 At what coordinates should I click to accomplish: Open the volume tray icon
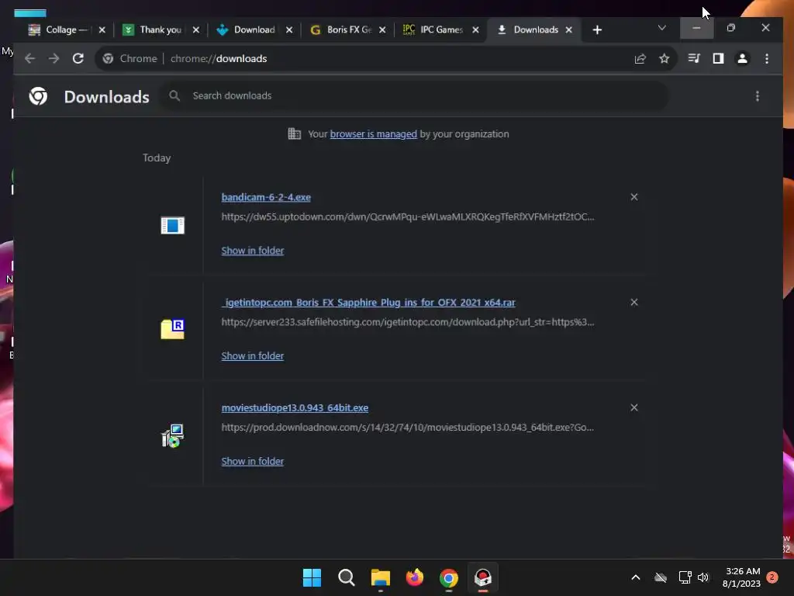point(703,577)
